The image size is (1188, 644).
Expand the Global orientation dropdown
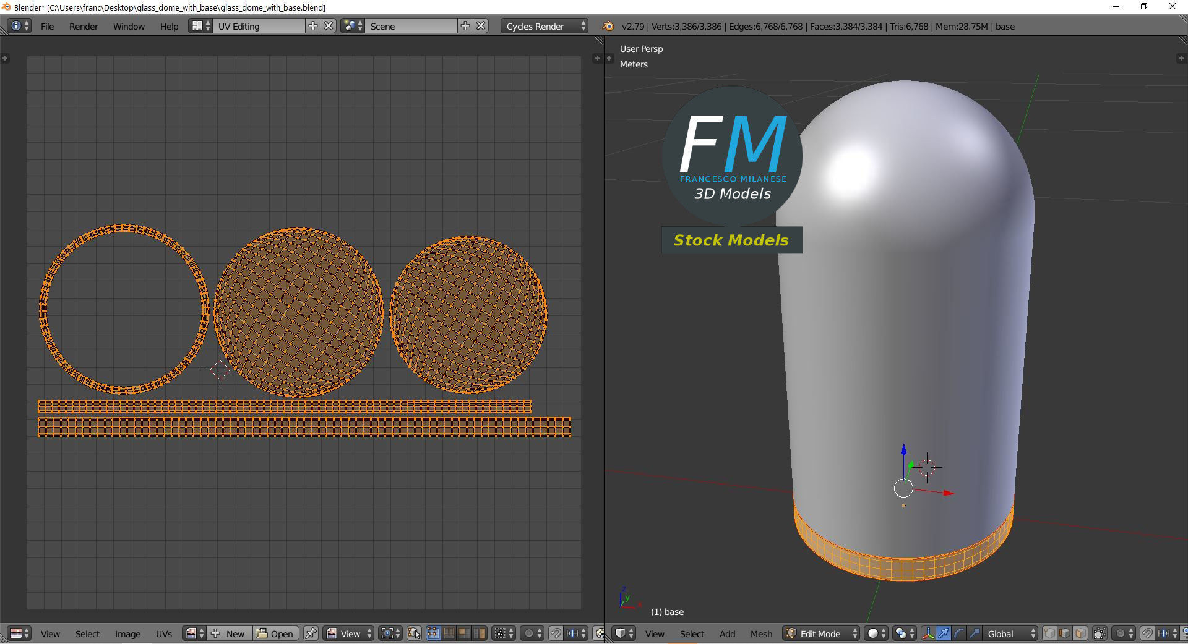pos(1010,633)
